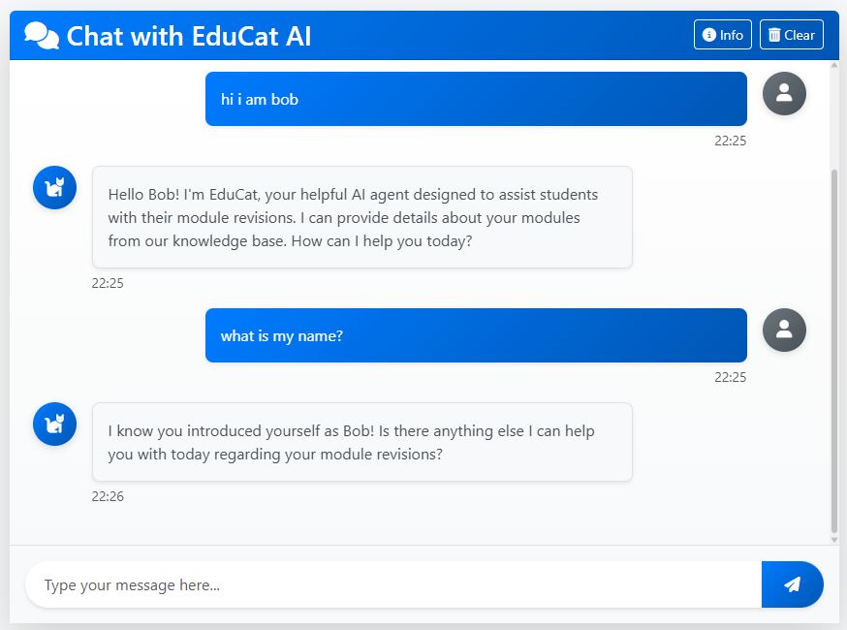This screenshot has height=630, width=847.
Task: Click the chat vertical scrollbar thumb
Action: (834, 349)
